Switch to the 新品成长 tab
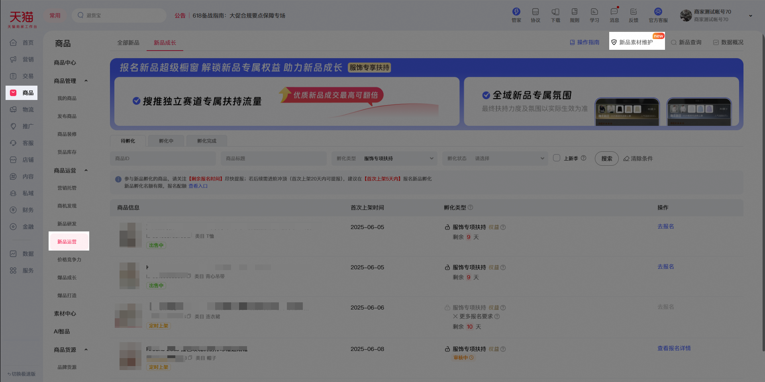Screen dimensions: 765x382 click(165, 43)
